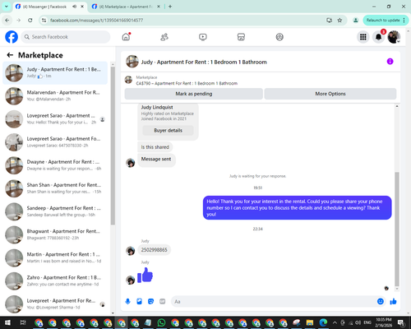The height and width of the screenshot is (329, 411).
Task: Click Mark as pending button
Action: point(194,94)
